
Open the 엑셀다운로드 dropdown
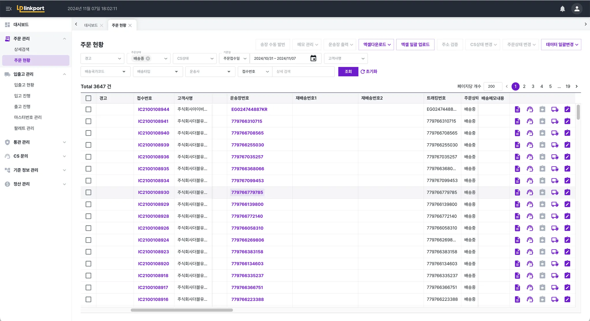376,44
